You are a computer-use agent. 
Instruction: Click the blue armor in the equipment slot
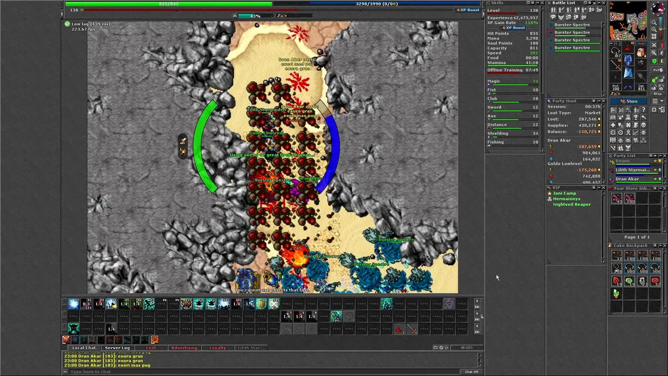pyautogui.click(x=628, y=60)
